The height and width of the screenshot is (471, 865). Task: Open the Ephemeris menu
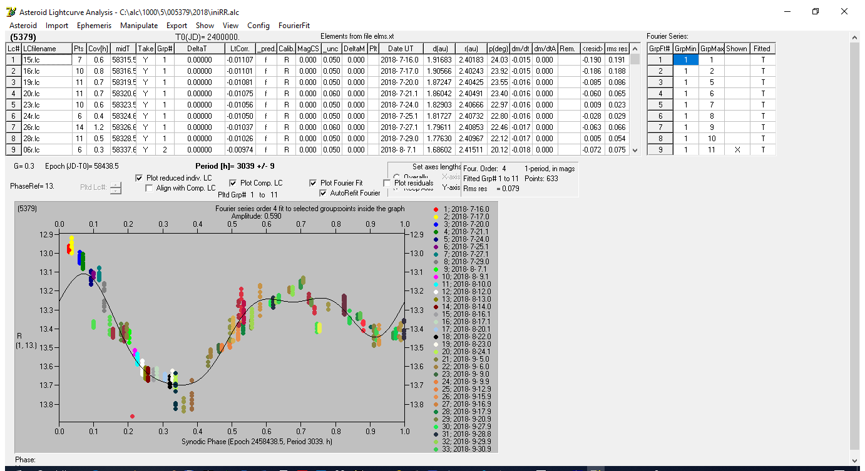[94, 26]
